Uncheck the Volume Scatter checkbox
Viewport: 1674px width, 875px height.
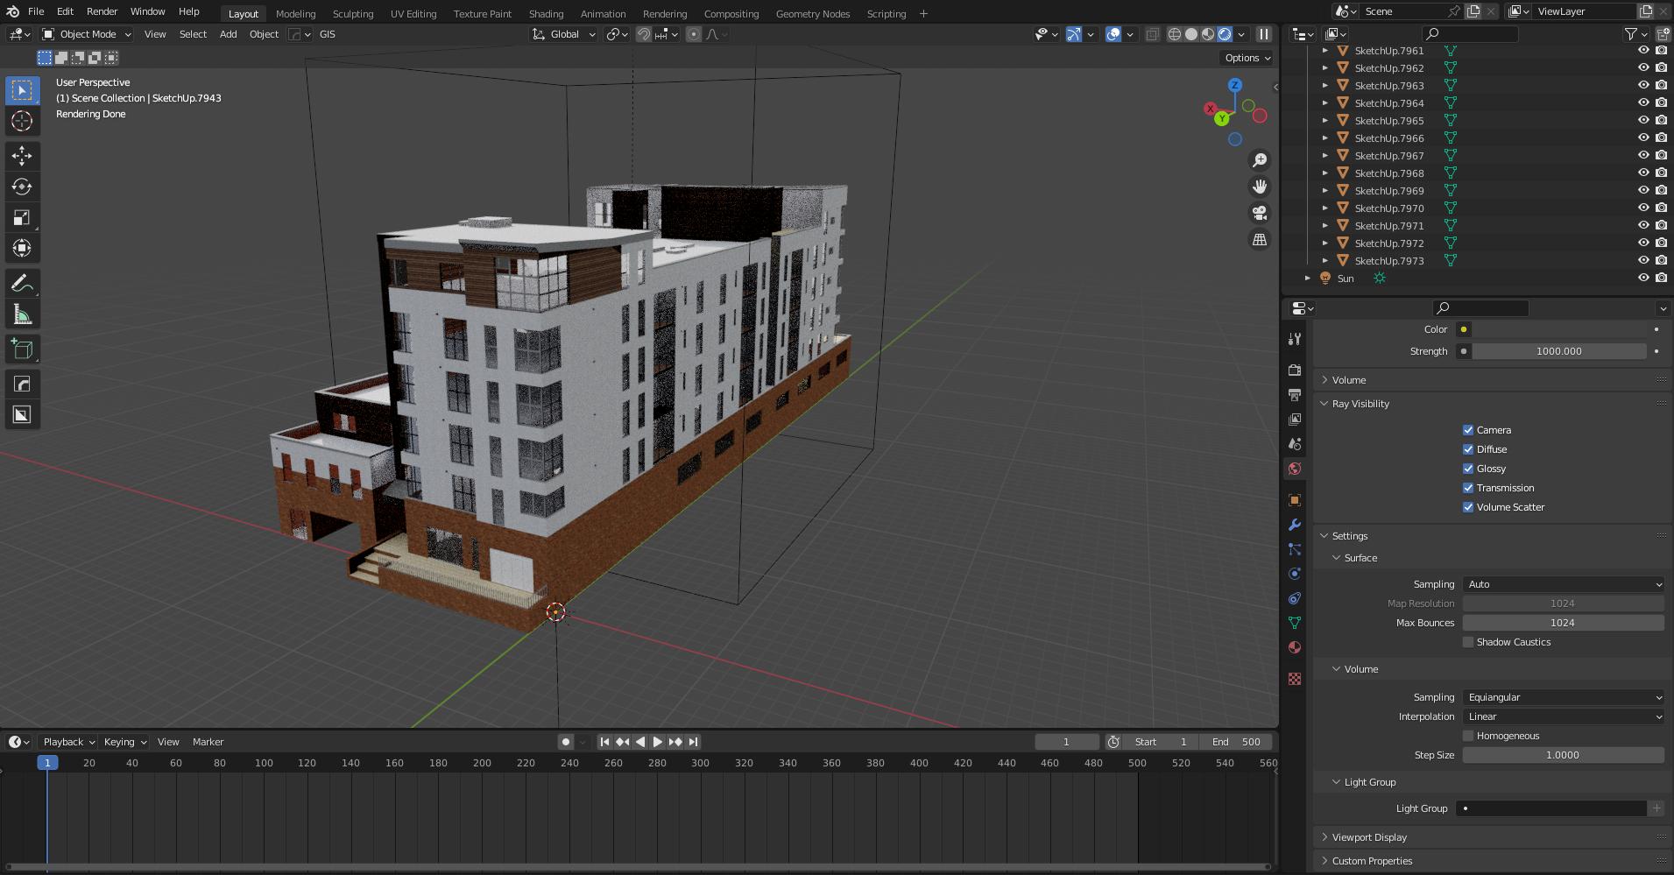(x=1468, y=507)
